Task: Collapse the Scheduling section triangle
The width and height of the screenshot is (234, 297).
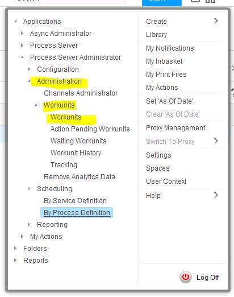Action: (29, 188)
